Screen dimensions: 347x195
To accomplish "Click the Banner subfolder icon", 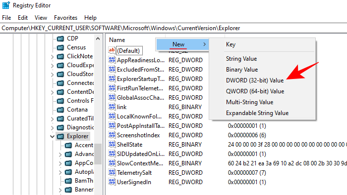I will tap(68, 190).
